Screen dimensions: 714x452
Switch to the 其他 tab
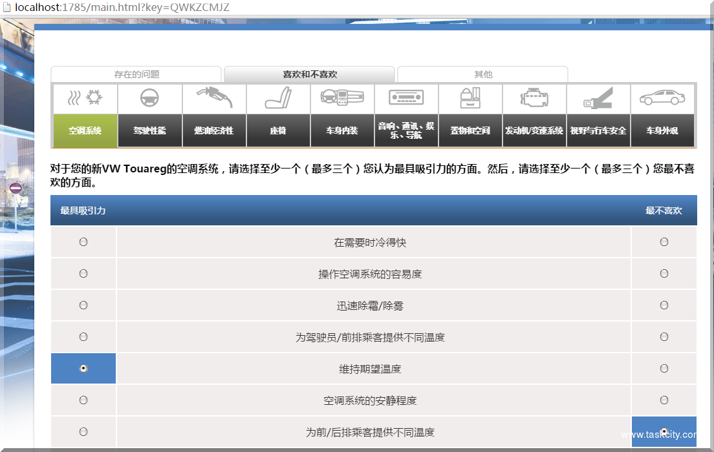482,74
